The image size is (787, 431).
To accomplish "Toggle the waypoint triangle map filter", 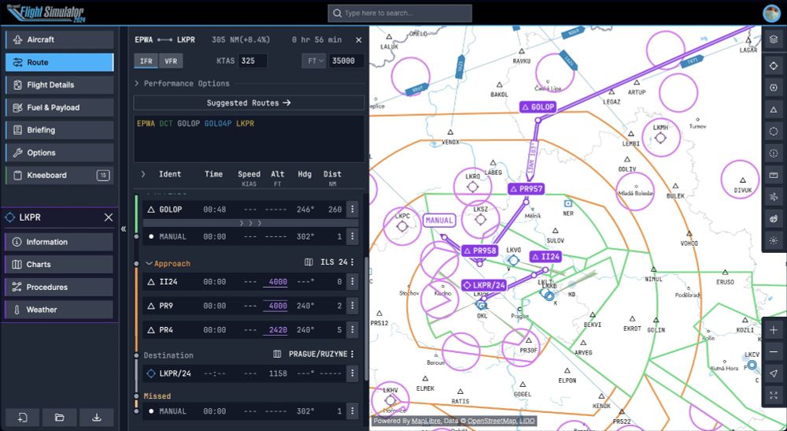I will (774, 110).
